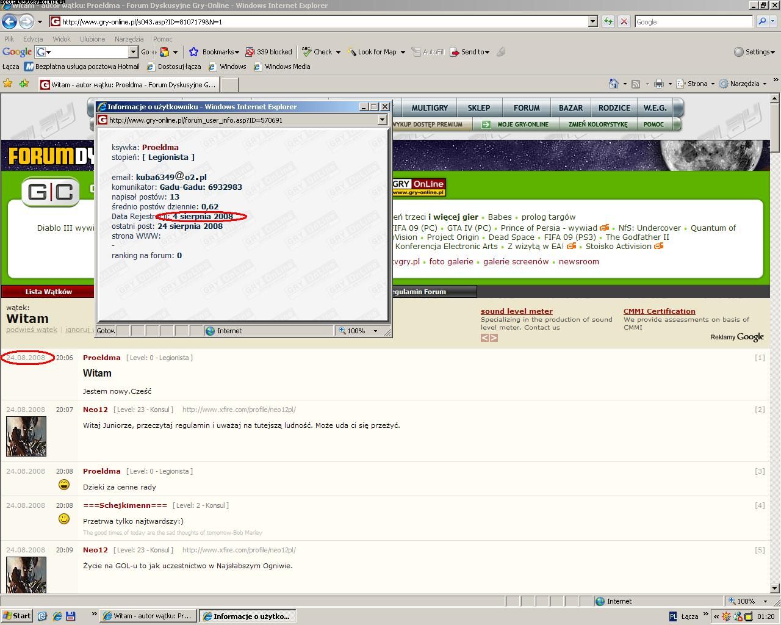Viewport: 781px width, 625px height.
Task: Open the FORUM tab in site navigation
Action: click(526, 108)
